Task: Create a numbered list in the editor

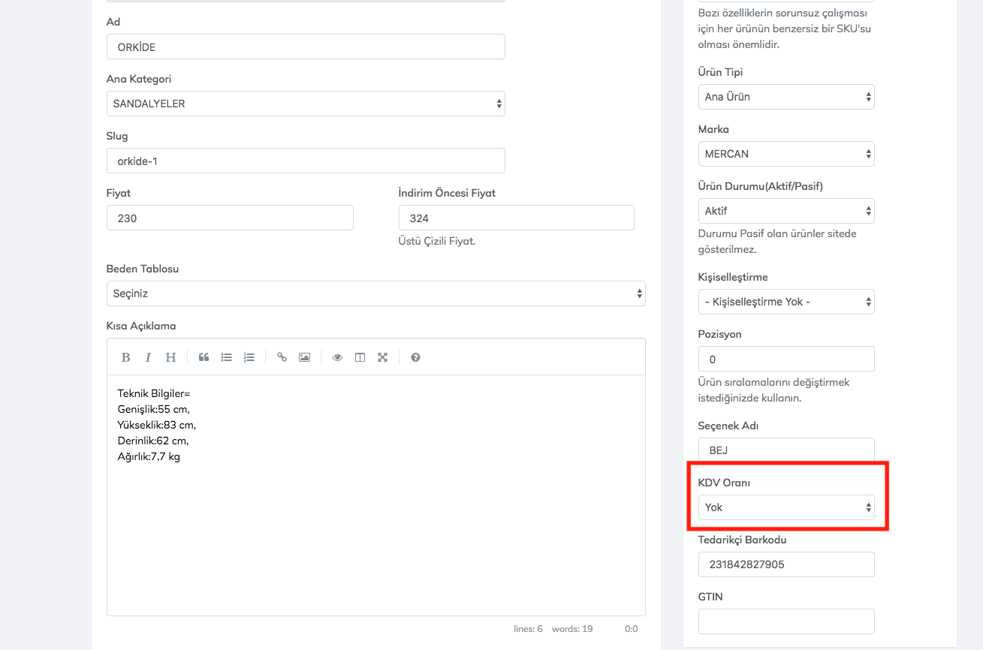Action: [249, 357]
